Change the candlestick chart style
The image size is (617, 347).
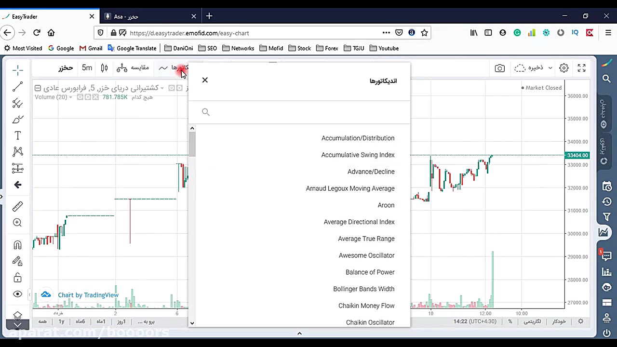coord(104,68)
